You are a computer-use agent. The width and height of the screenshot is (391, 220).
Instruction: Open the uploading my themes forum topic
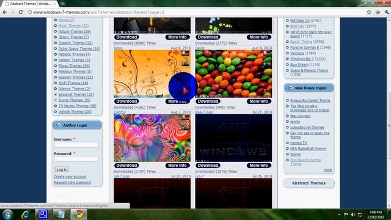pos(307,128)
